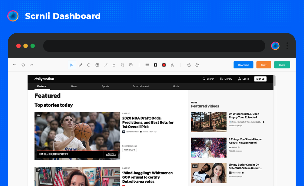
Task: Click the Scrnli logo beside the Dashboard title
Action: [x=13, y=16]
